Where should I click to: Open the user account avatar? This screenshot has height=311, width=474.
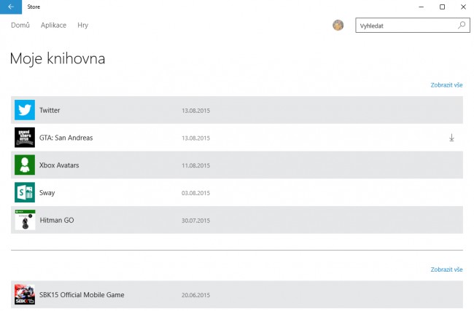pyautogui.click(x=338, y=25)
